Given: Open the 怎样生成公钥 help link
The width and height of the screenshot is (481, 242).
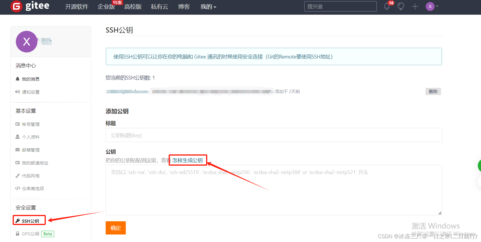Looking at the screenshot, I should tap(188, 160).
